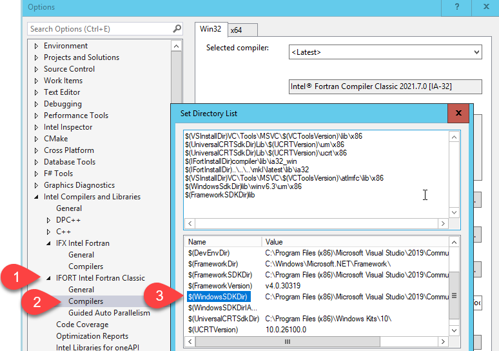Click directory list scroll-right arrow
Image resolution: width=499 pixels, height=351 pixels.
point(443,224)
